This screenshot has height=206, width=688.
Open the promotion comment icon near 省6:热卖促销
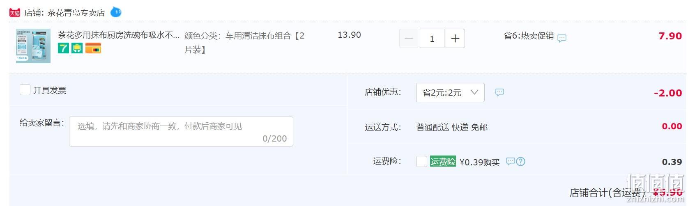coord(562,38)
